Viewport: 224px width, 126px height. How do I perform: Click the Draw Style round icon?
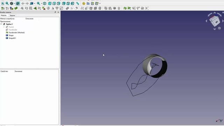tap(12, 3)
